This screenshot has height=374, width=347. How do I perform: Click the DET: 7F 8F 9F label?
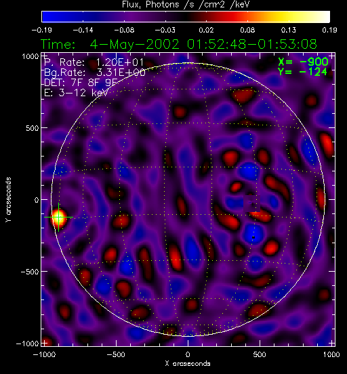[81, 83]
